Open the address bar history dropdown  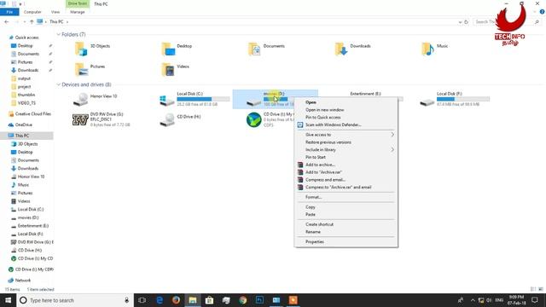click(460, 21)
